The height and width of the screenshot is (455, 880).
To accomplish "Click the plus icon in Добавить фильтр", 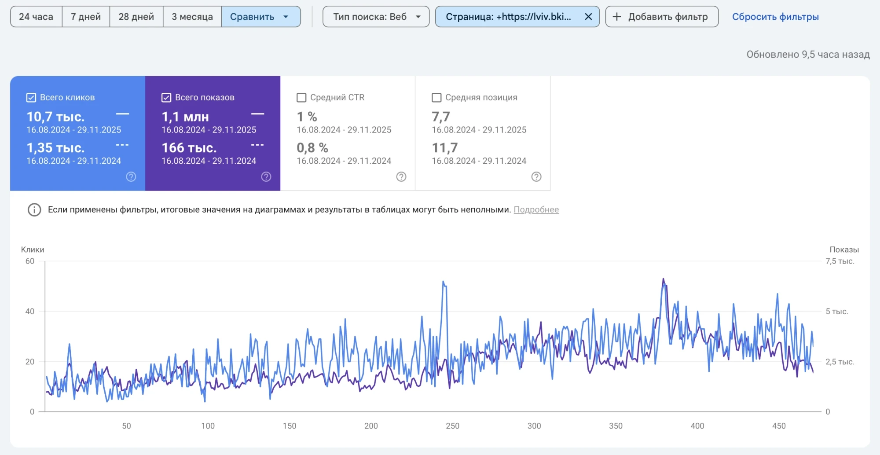I will (617, 17).
